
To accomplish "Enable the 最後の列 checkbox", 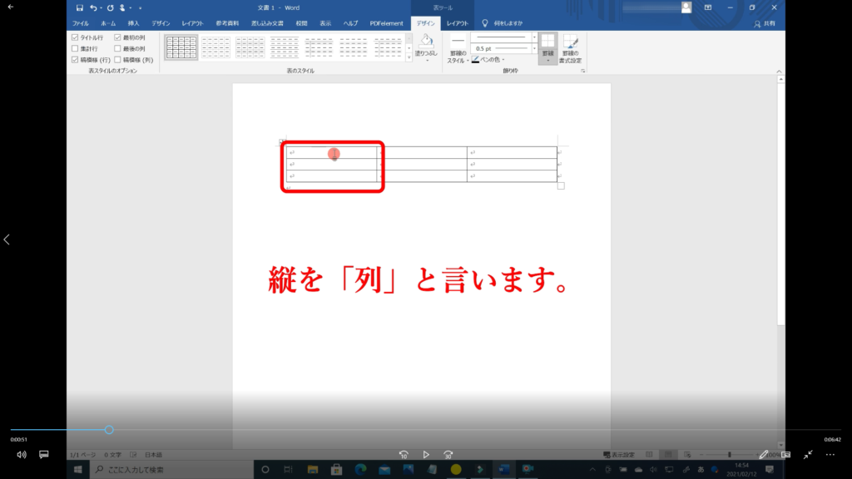I will (118, 49).
